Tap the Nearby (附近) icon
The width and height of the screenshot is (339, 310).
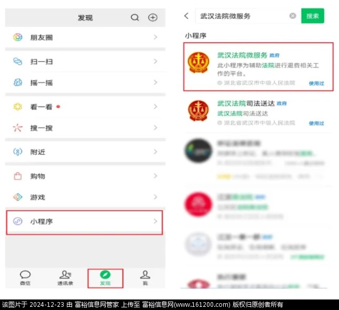tap(18, 152)
